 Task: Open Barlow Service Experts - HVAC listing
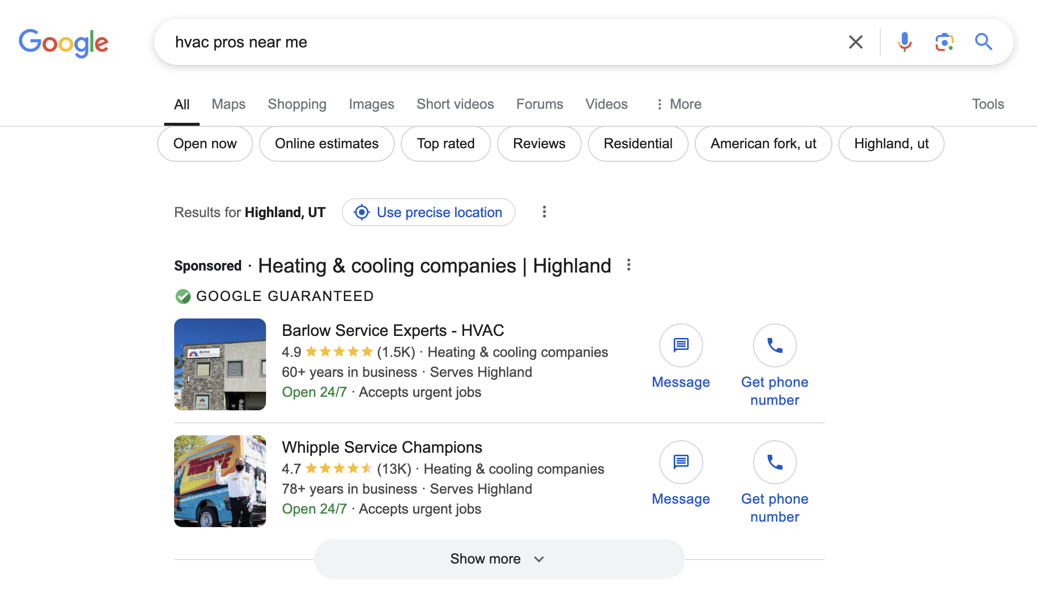click(x=393, y=330)
